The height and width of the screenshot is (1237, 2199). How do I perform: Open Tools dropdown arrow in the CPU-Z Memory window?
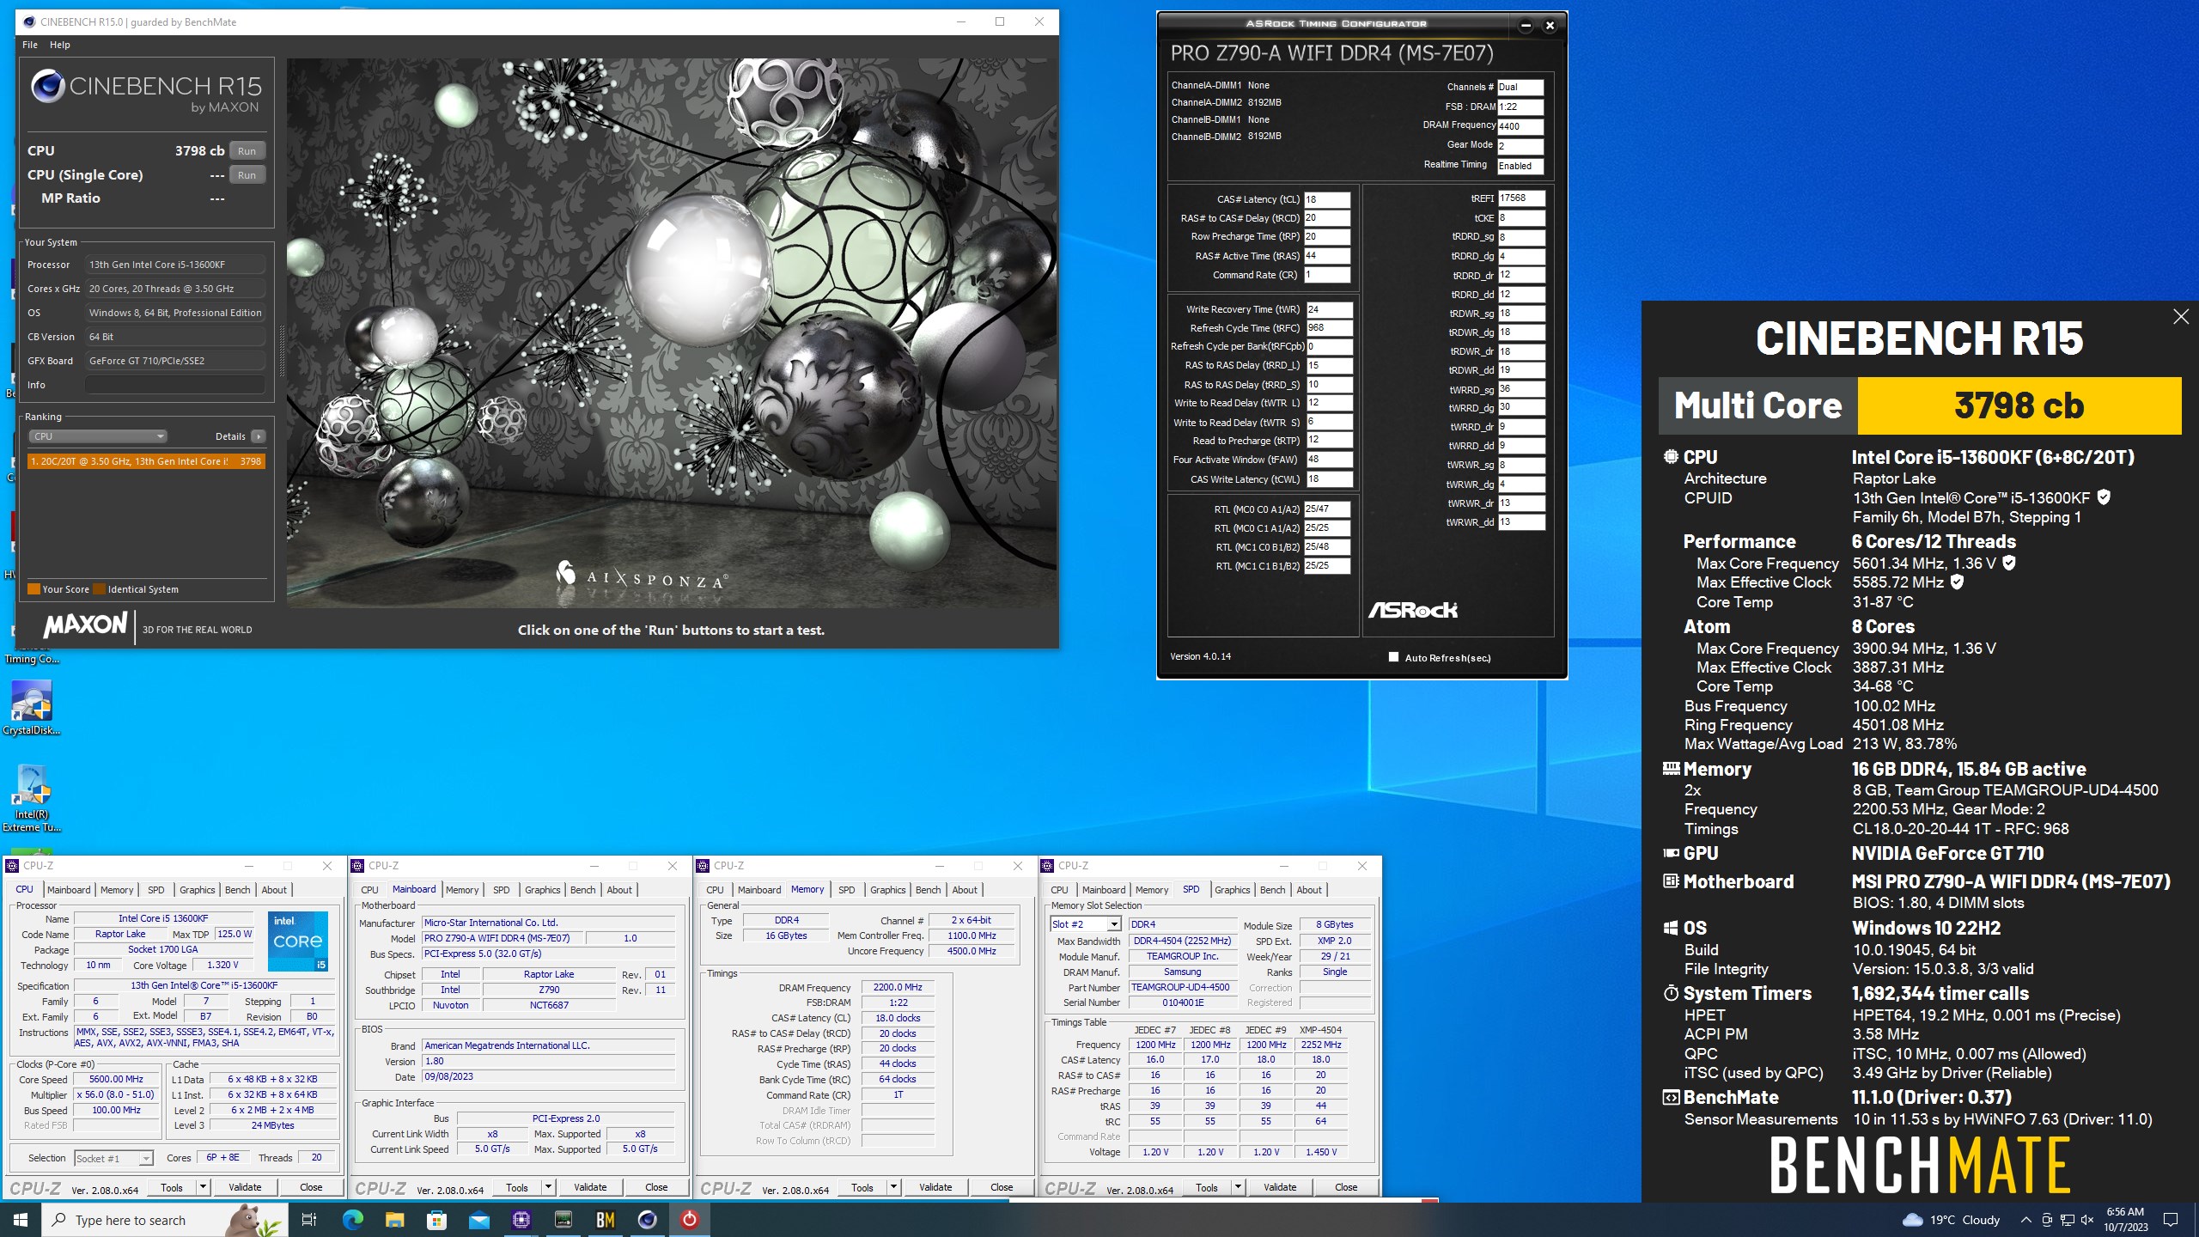[893, 1187]
